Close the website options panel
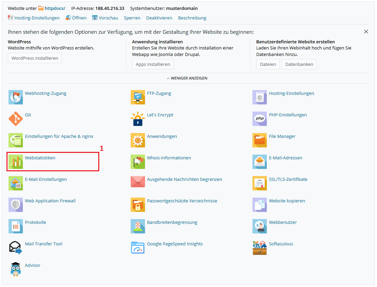The width and height of the screenshot is (377, 287). (x=366, y=32)
